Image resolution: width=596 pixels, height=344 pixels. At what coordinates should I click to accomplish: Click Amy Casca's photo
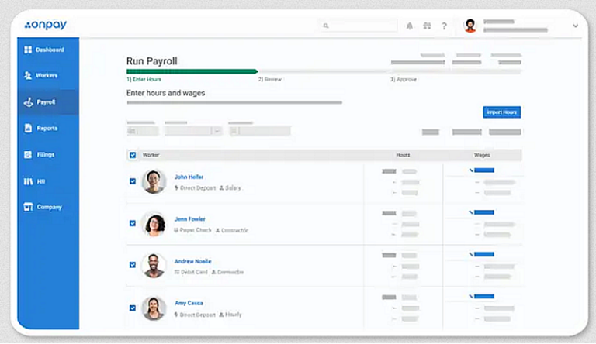click(154, 308)
